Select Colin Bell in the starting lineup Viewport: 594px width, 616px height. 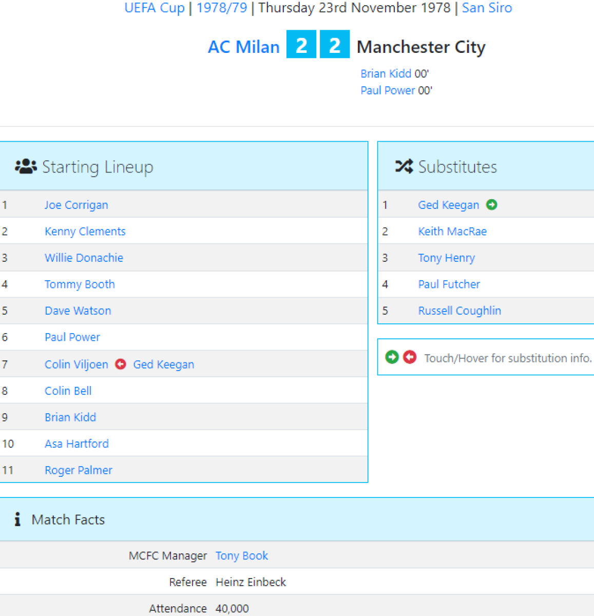(68, 391)
